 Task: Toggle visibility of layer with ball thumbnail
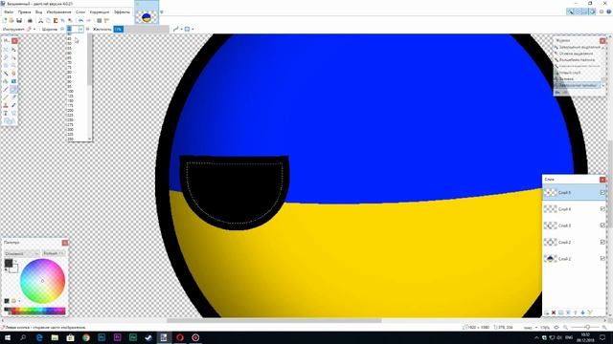click(602, 259)
